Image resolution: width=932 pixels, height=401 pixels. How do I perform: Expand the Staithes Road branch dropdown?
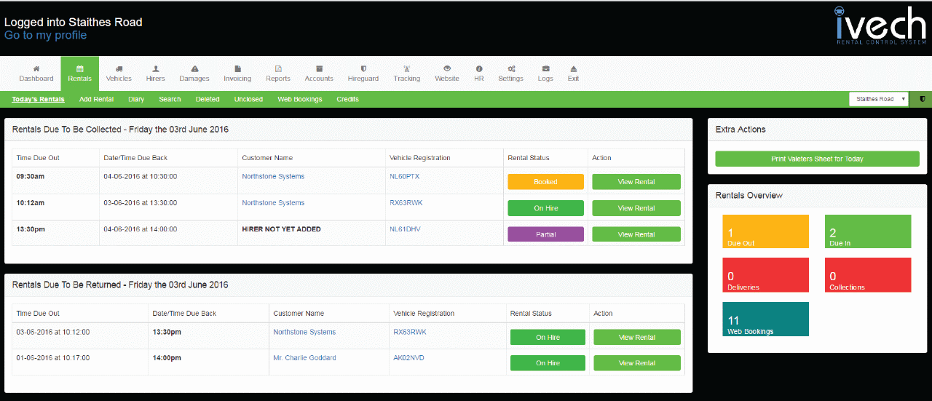click(x=880, y=99)
